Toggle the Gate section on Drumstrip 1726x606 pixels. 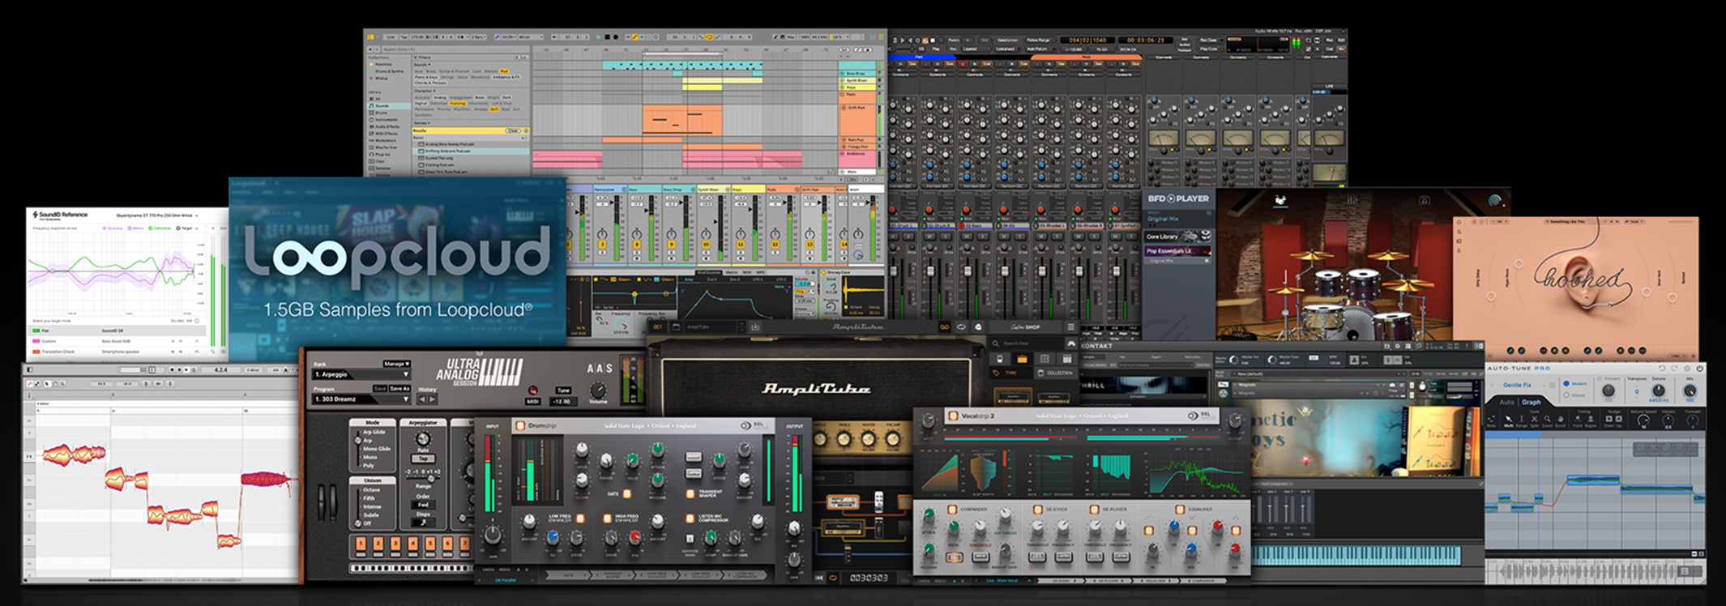(x=626, y=493)
